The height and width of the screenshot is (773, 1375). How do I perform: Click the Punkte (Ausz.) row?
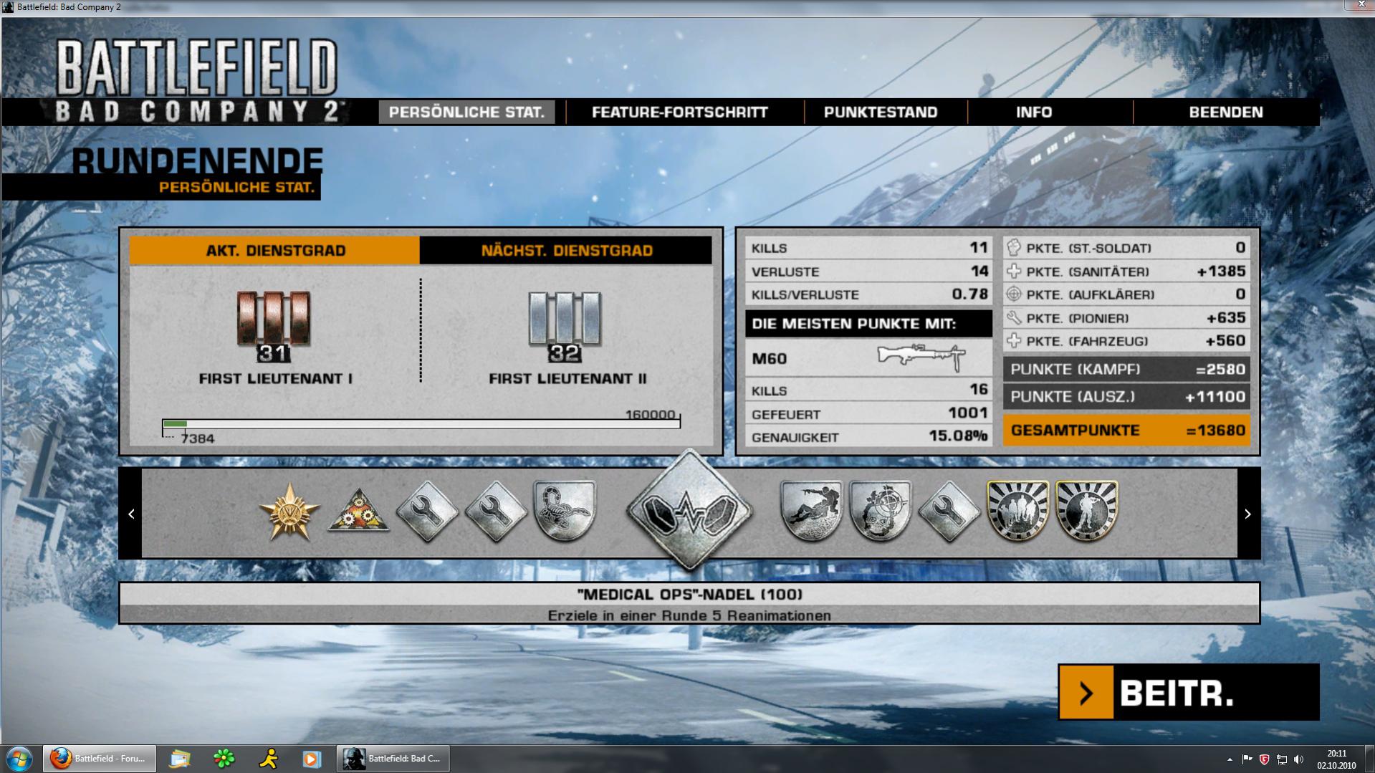(x=1126, y=396)
